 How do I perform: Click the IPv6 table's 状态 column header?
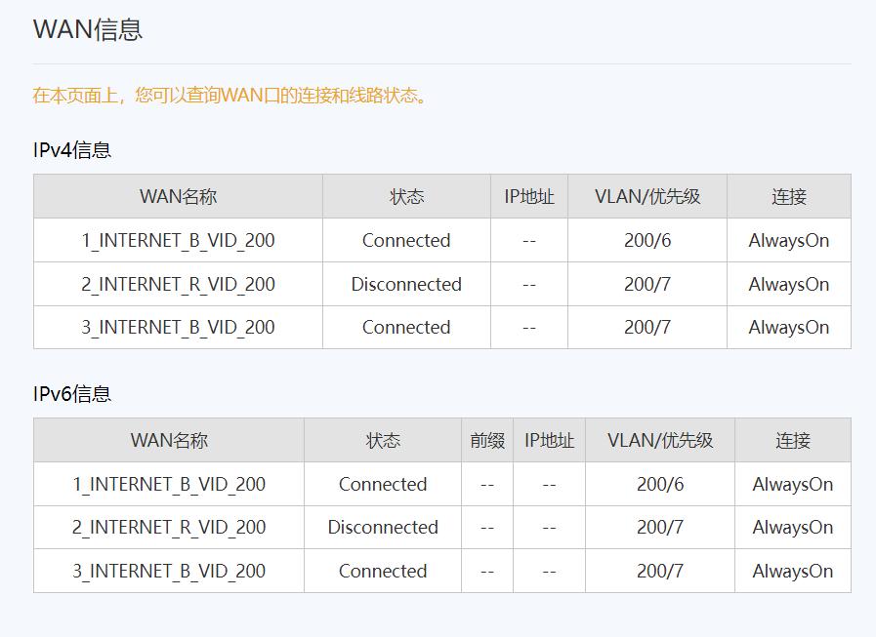383,440
